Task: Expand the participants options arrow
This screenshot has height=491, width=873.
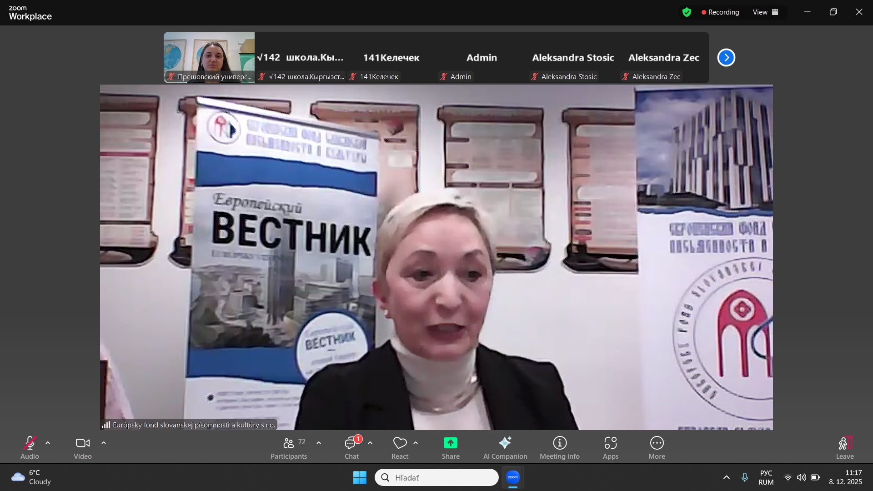Action: coord(319,443)
